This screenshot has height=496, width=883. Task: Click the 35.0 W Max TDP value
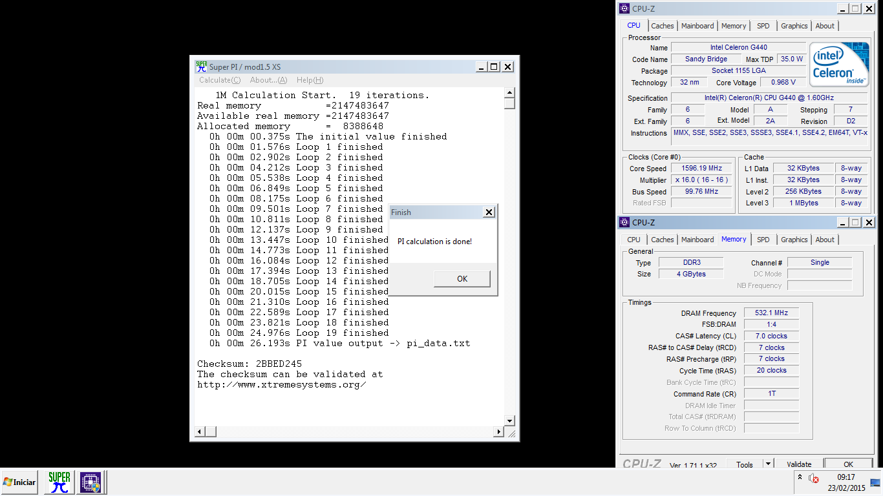tap(792, 59)
